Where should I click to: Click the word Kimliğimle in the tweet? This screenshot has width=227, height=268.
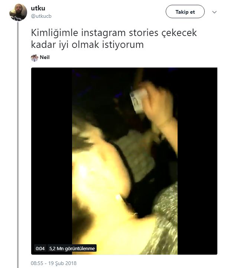tap(55, 33)
